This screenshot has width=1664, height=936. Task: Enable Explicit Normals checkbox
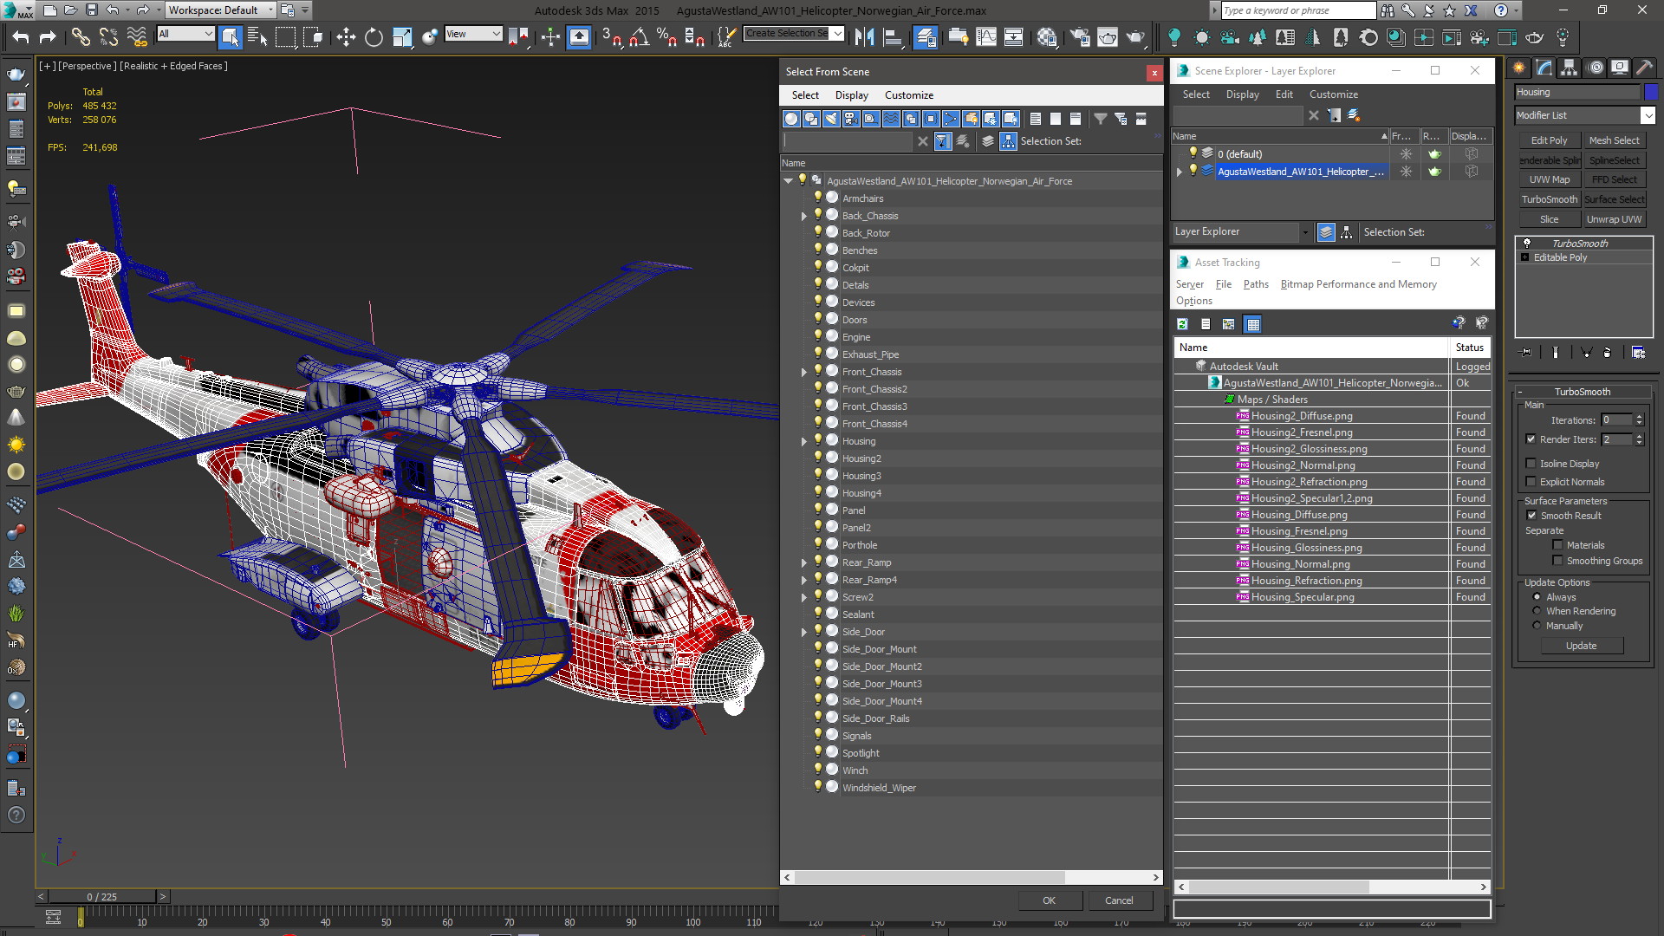pos(1531,482)
